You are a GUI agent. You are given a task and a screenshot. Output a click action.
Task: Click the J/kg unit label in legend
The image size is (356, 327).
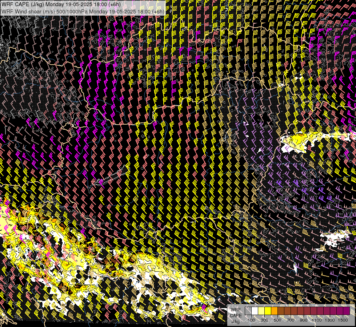235,322
